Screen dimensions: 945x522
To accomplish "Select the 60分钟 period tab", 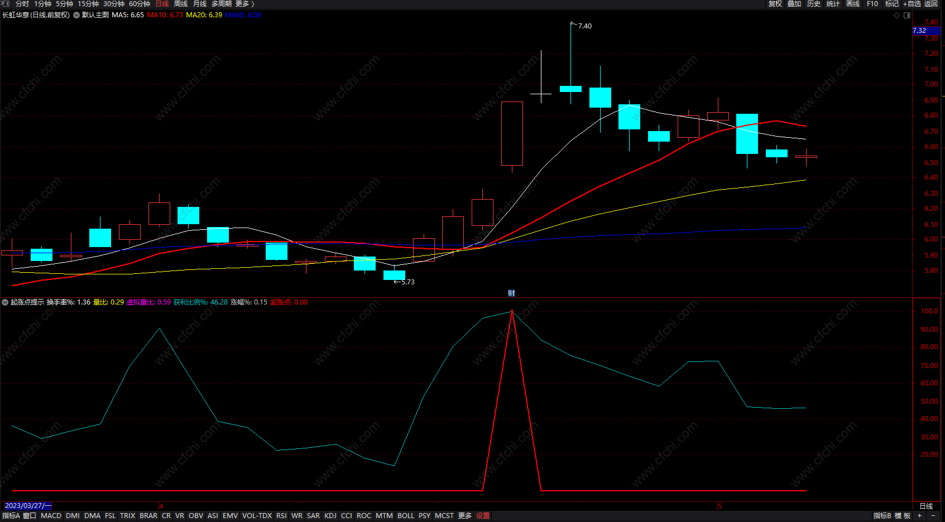I will (x=140, y=4).
